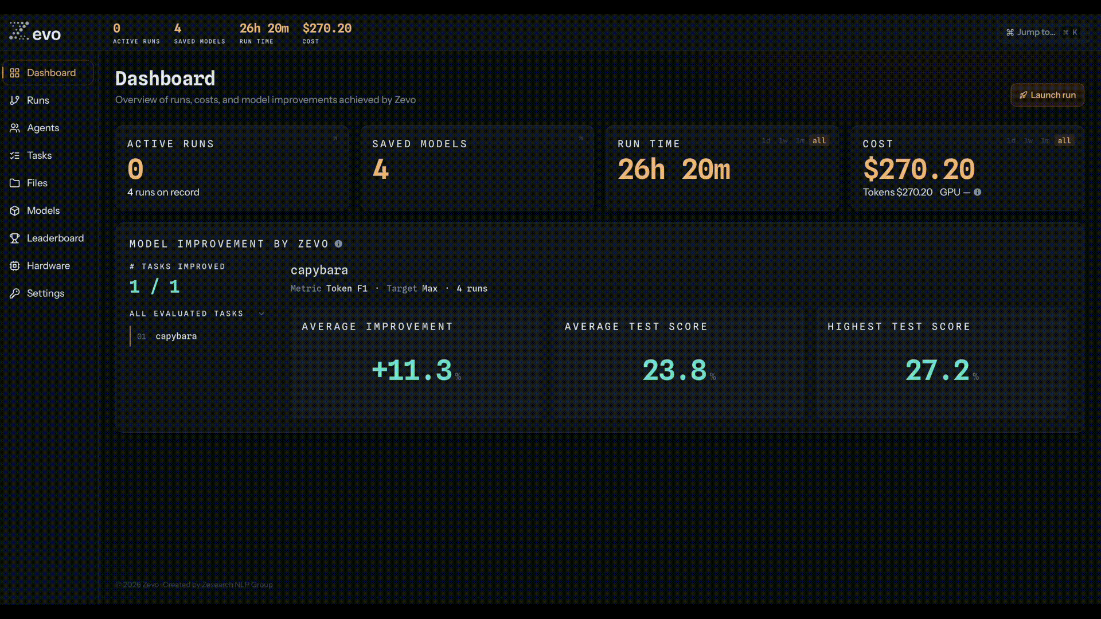Click the Runs branch icon in sidebar
The image size is (1101, 619).
15,100
